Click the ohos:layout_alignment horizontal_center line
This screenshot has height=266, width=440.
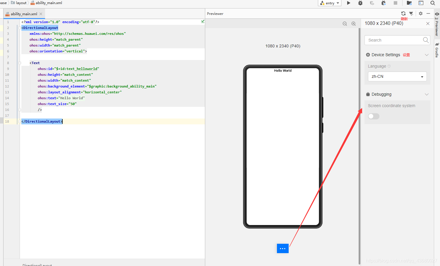point(80,92)
